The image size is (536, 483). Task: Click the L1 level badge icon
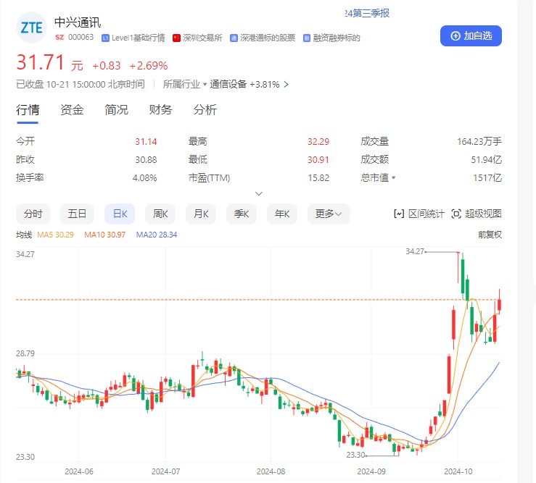coord(105,38)
